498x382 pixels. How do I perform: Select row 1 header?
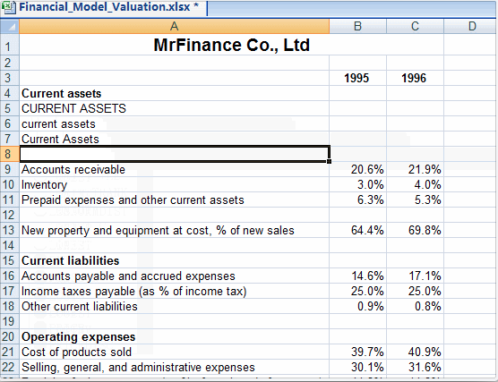(x=10, y=45)
